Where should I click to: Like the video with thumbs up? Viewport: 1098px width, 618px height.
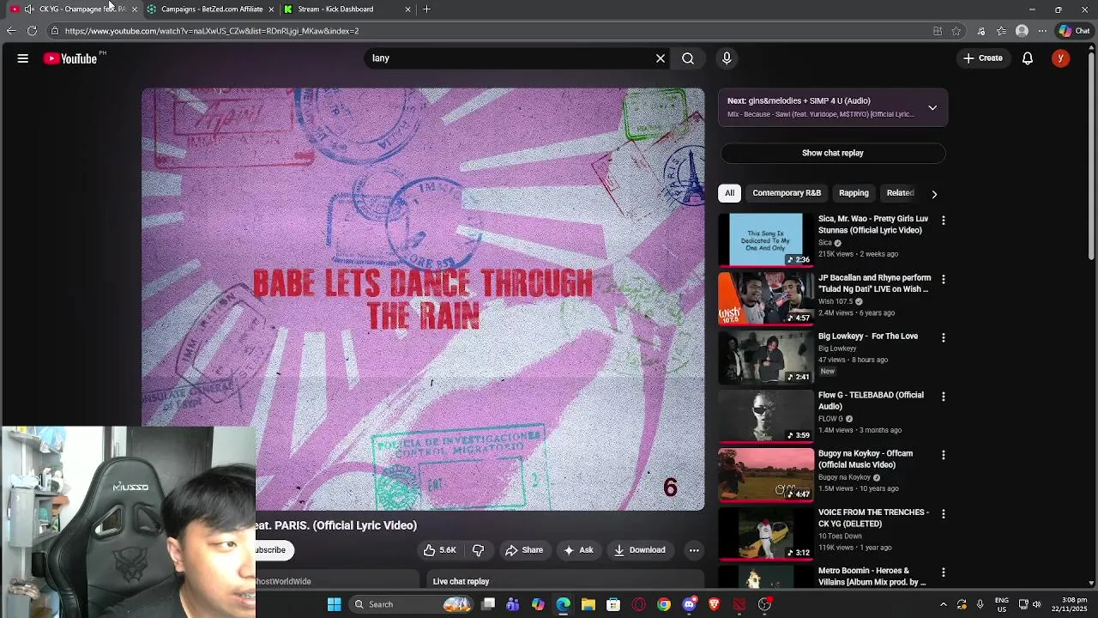(439, 550)
